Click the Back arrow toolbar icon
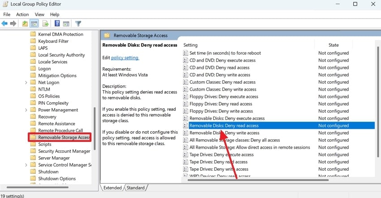 point(4,24)
